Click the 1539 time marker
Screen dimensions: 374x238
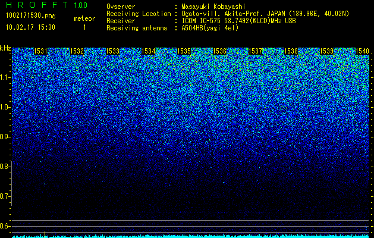click(326, 51)
